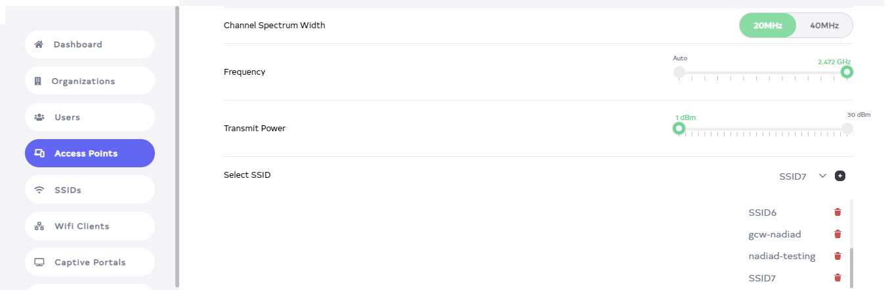The image size is (890, 290).
Task: Open Captive Portals section
Action: pos(90,262)
